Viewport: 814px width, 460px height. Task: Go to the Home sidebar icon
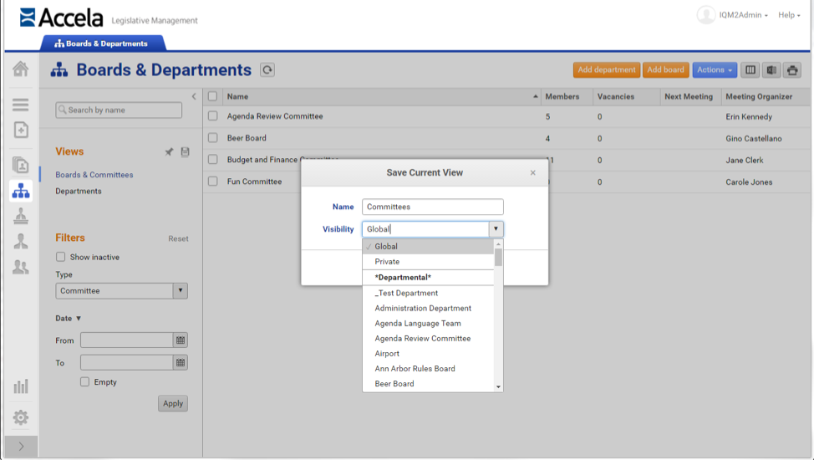pyautogui.click(x=21, y=69)
